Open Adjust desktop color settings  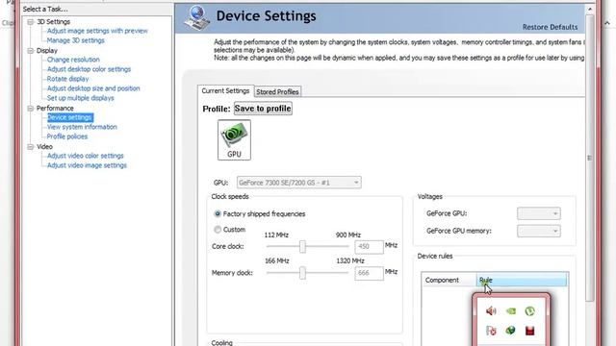pyautogui.click(x=89, y=69)
